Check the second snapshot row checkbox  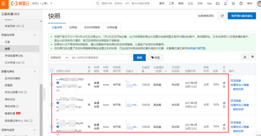[x=51, y=104]
